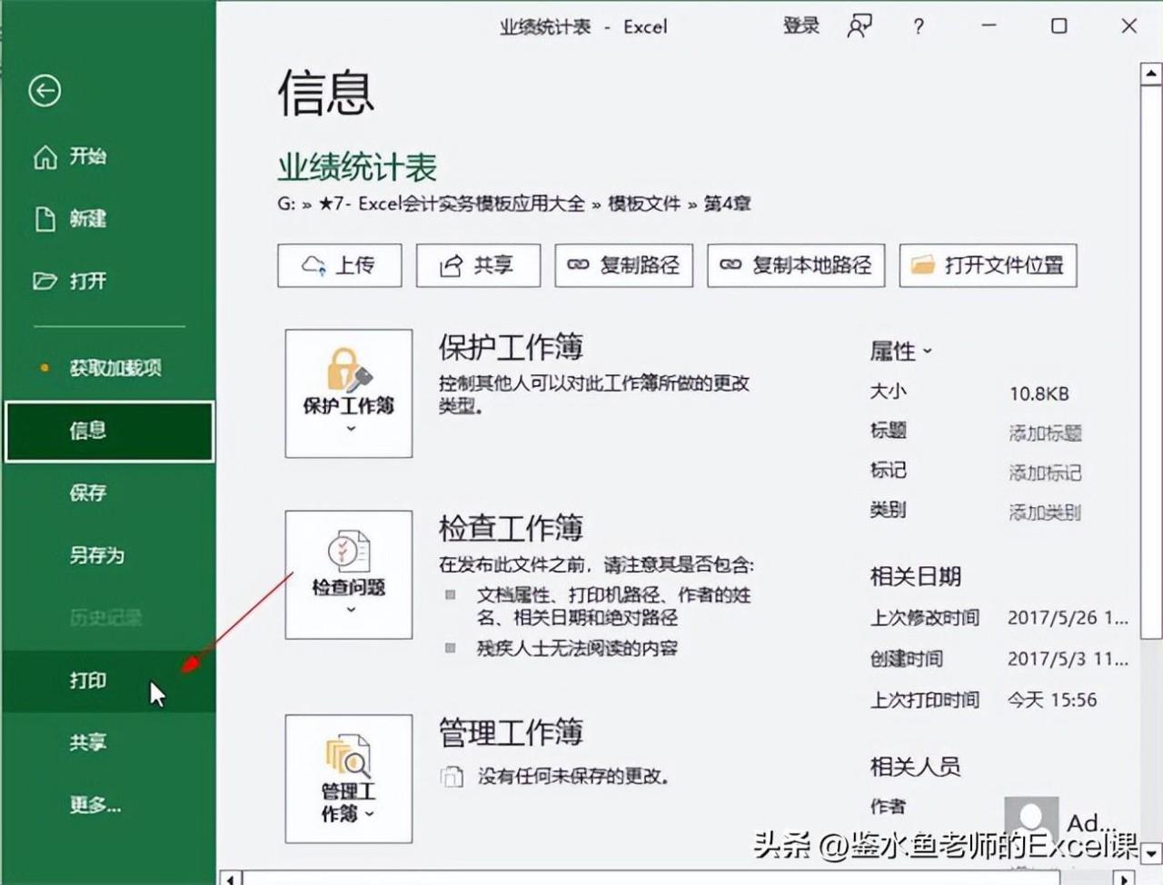
Task: Select 新建 to create a workbook
Action: pyautogui.click(x=88, y=219)
